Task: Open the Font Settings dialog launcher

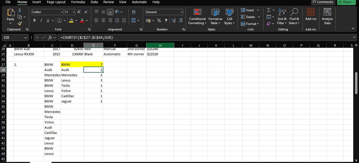Action: (x=89, y=29)
